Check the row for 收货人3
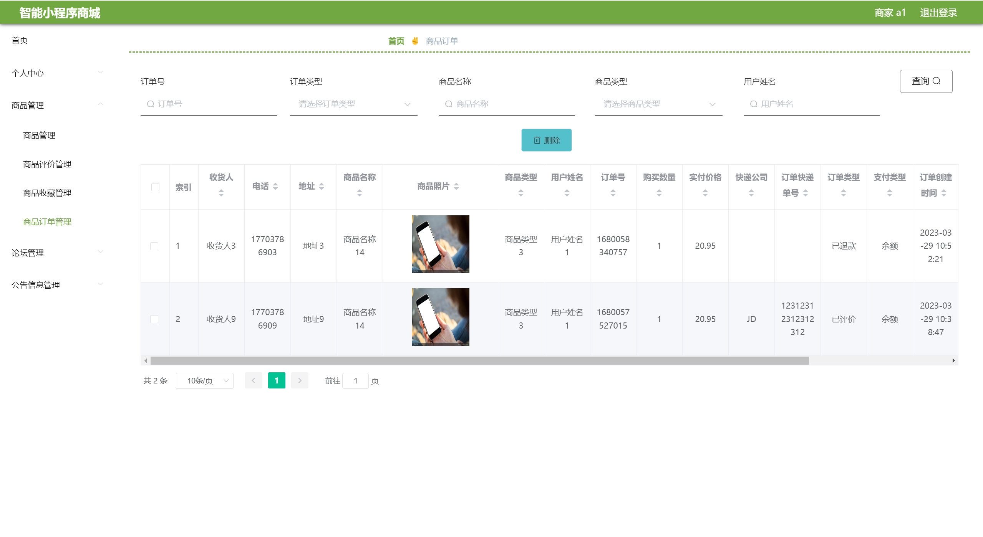The image size is (983, 537). [x=154, y=246]
